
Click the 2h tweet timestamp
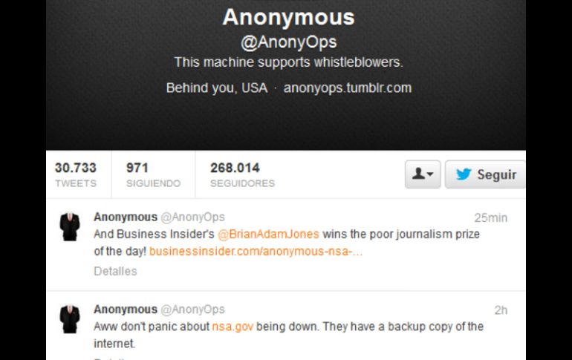pyautogui.click(x=501, y=310)
